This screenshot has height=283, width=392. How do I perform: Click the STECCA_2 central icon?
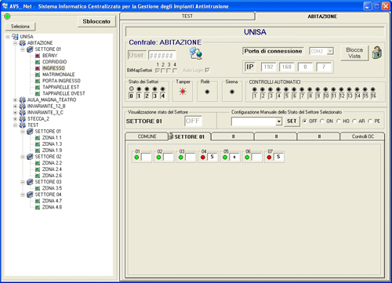point(23,119)
